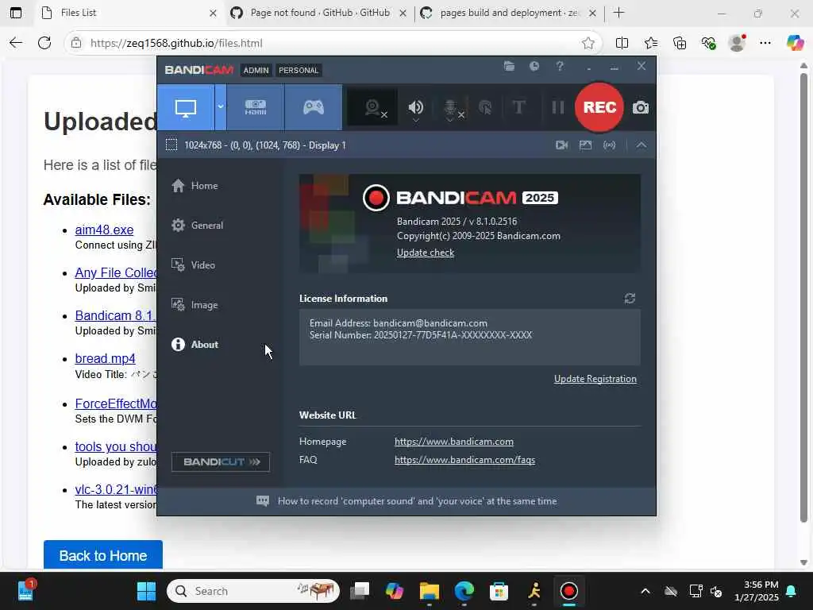Click the Back to Home button
Image resolution: width=813 pixels, height=610 pixels.
(x=103, y=555)
